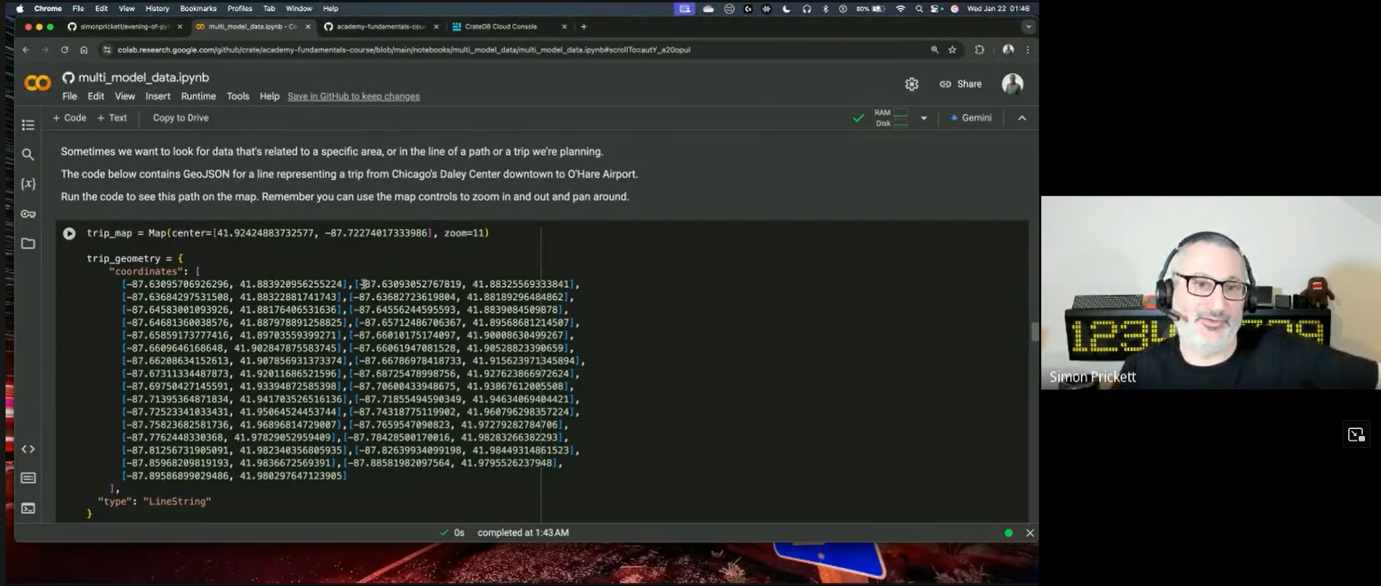
Task: Open the Files folder panel
Action: point(28,243)
